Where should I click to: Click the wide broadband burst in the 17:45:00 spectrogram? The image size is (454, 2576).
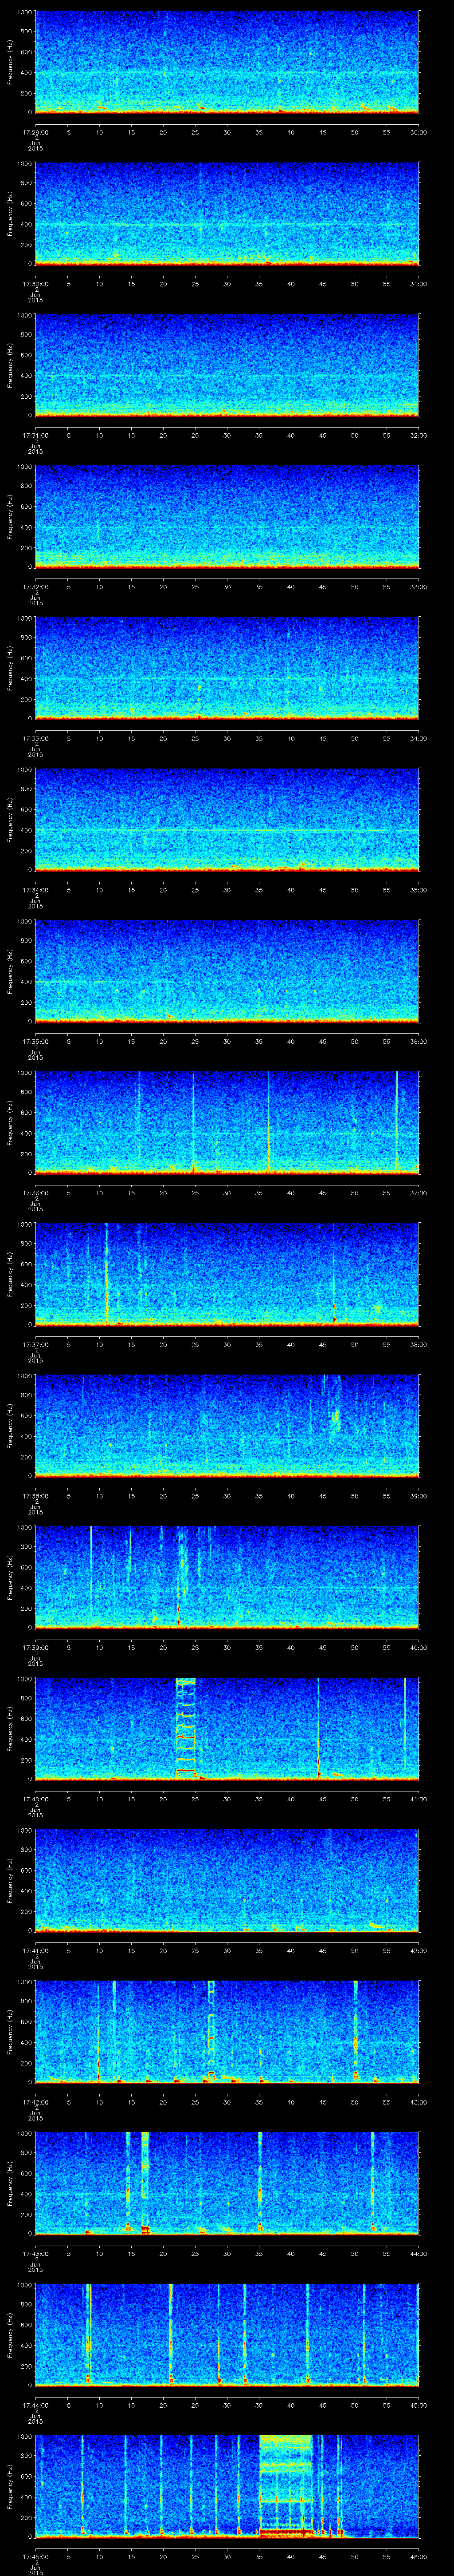[x=286, y=2485]
